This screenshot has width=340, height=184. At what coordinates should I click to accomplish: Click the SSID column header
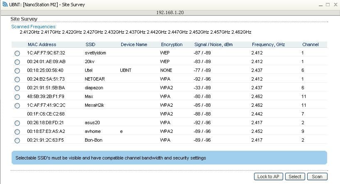click(91, 44)
